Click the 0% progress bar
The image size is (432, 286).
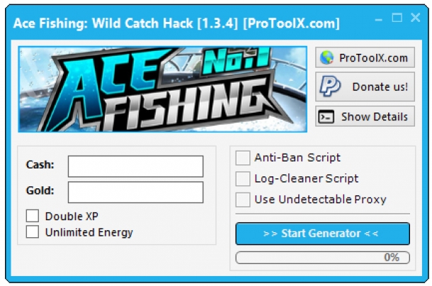(323, 258)
